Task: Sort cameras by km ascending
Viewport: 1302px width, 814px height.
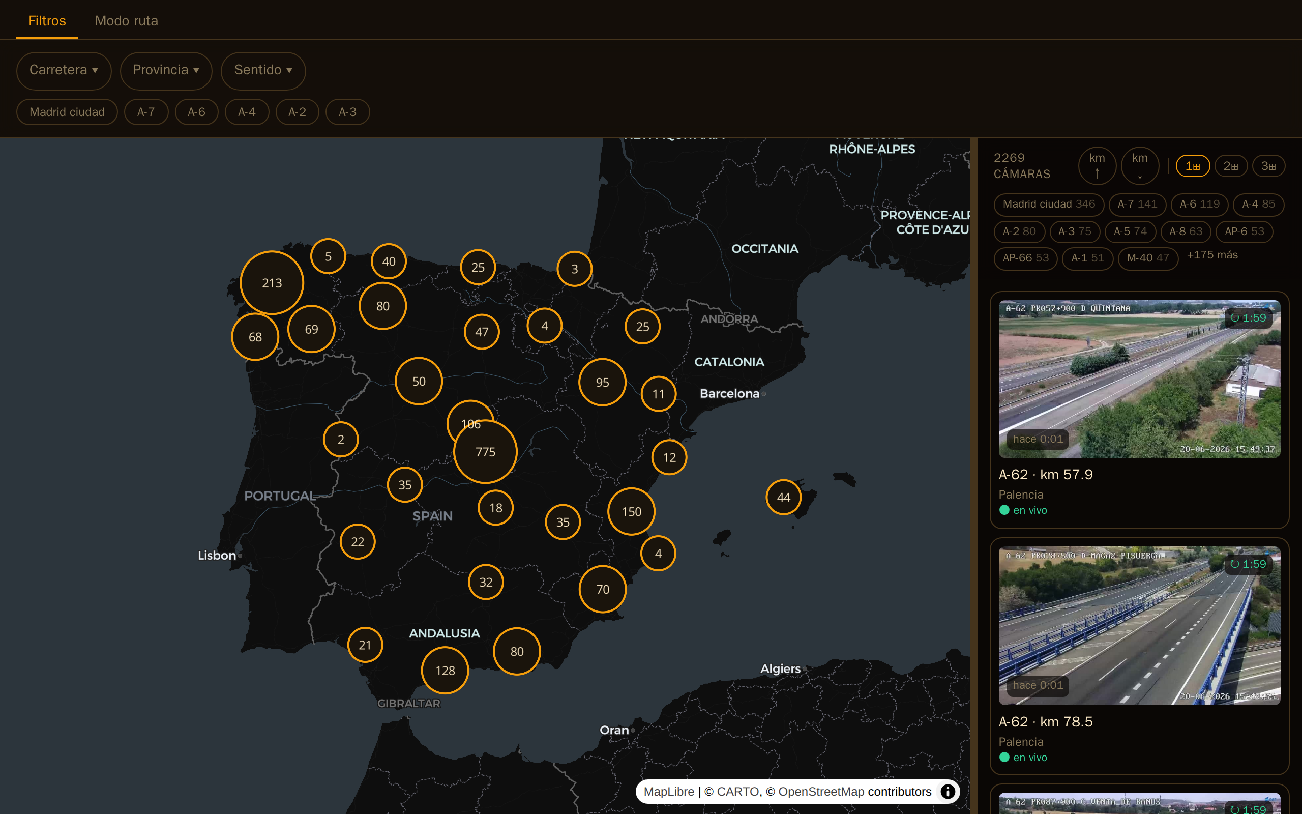Action: (1097, 166)
